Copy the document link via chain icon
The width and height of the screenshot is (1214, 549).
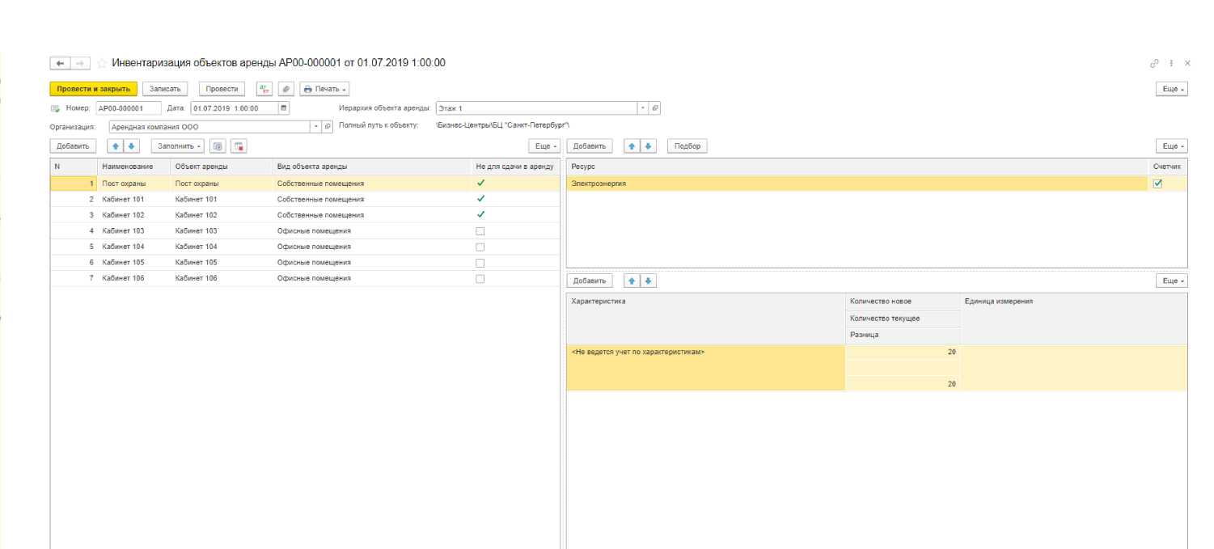click(x=1154, y=63)
